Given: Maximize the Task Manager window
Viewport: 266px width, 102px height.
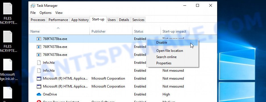Looking at the screenshot, I should pos(198,5).
